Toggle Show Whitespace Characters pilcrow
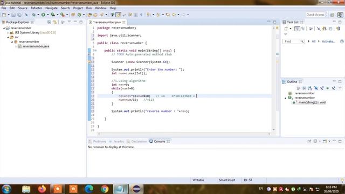 [x=141, y=15]
